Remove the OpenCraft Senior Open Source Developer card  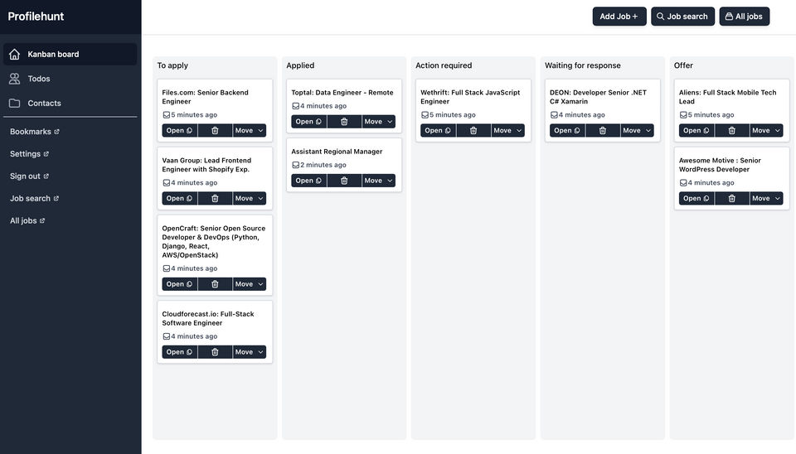pyautogui.click(x=215, y=284)
